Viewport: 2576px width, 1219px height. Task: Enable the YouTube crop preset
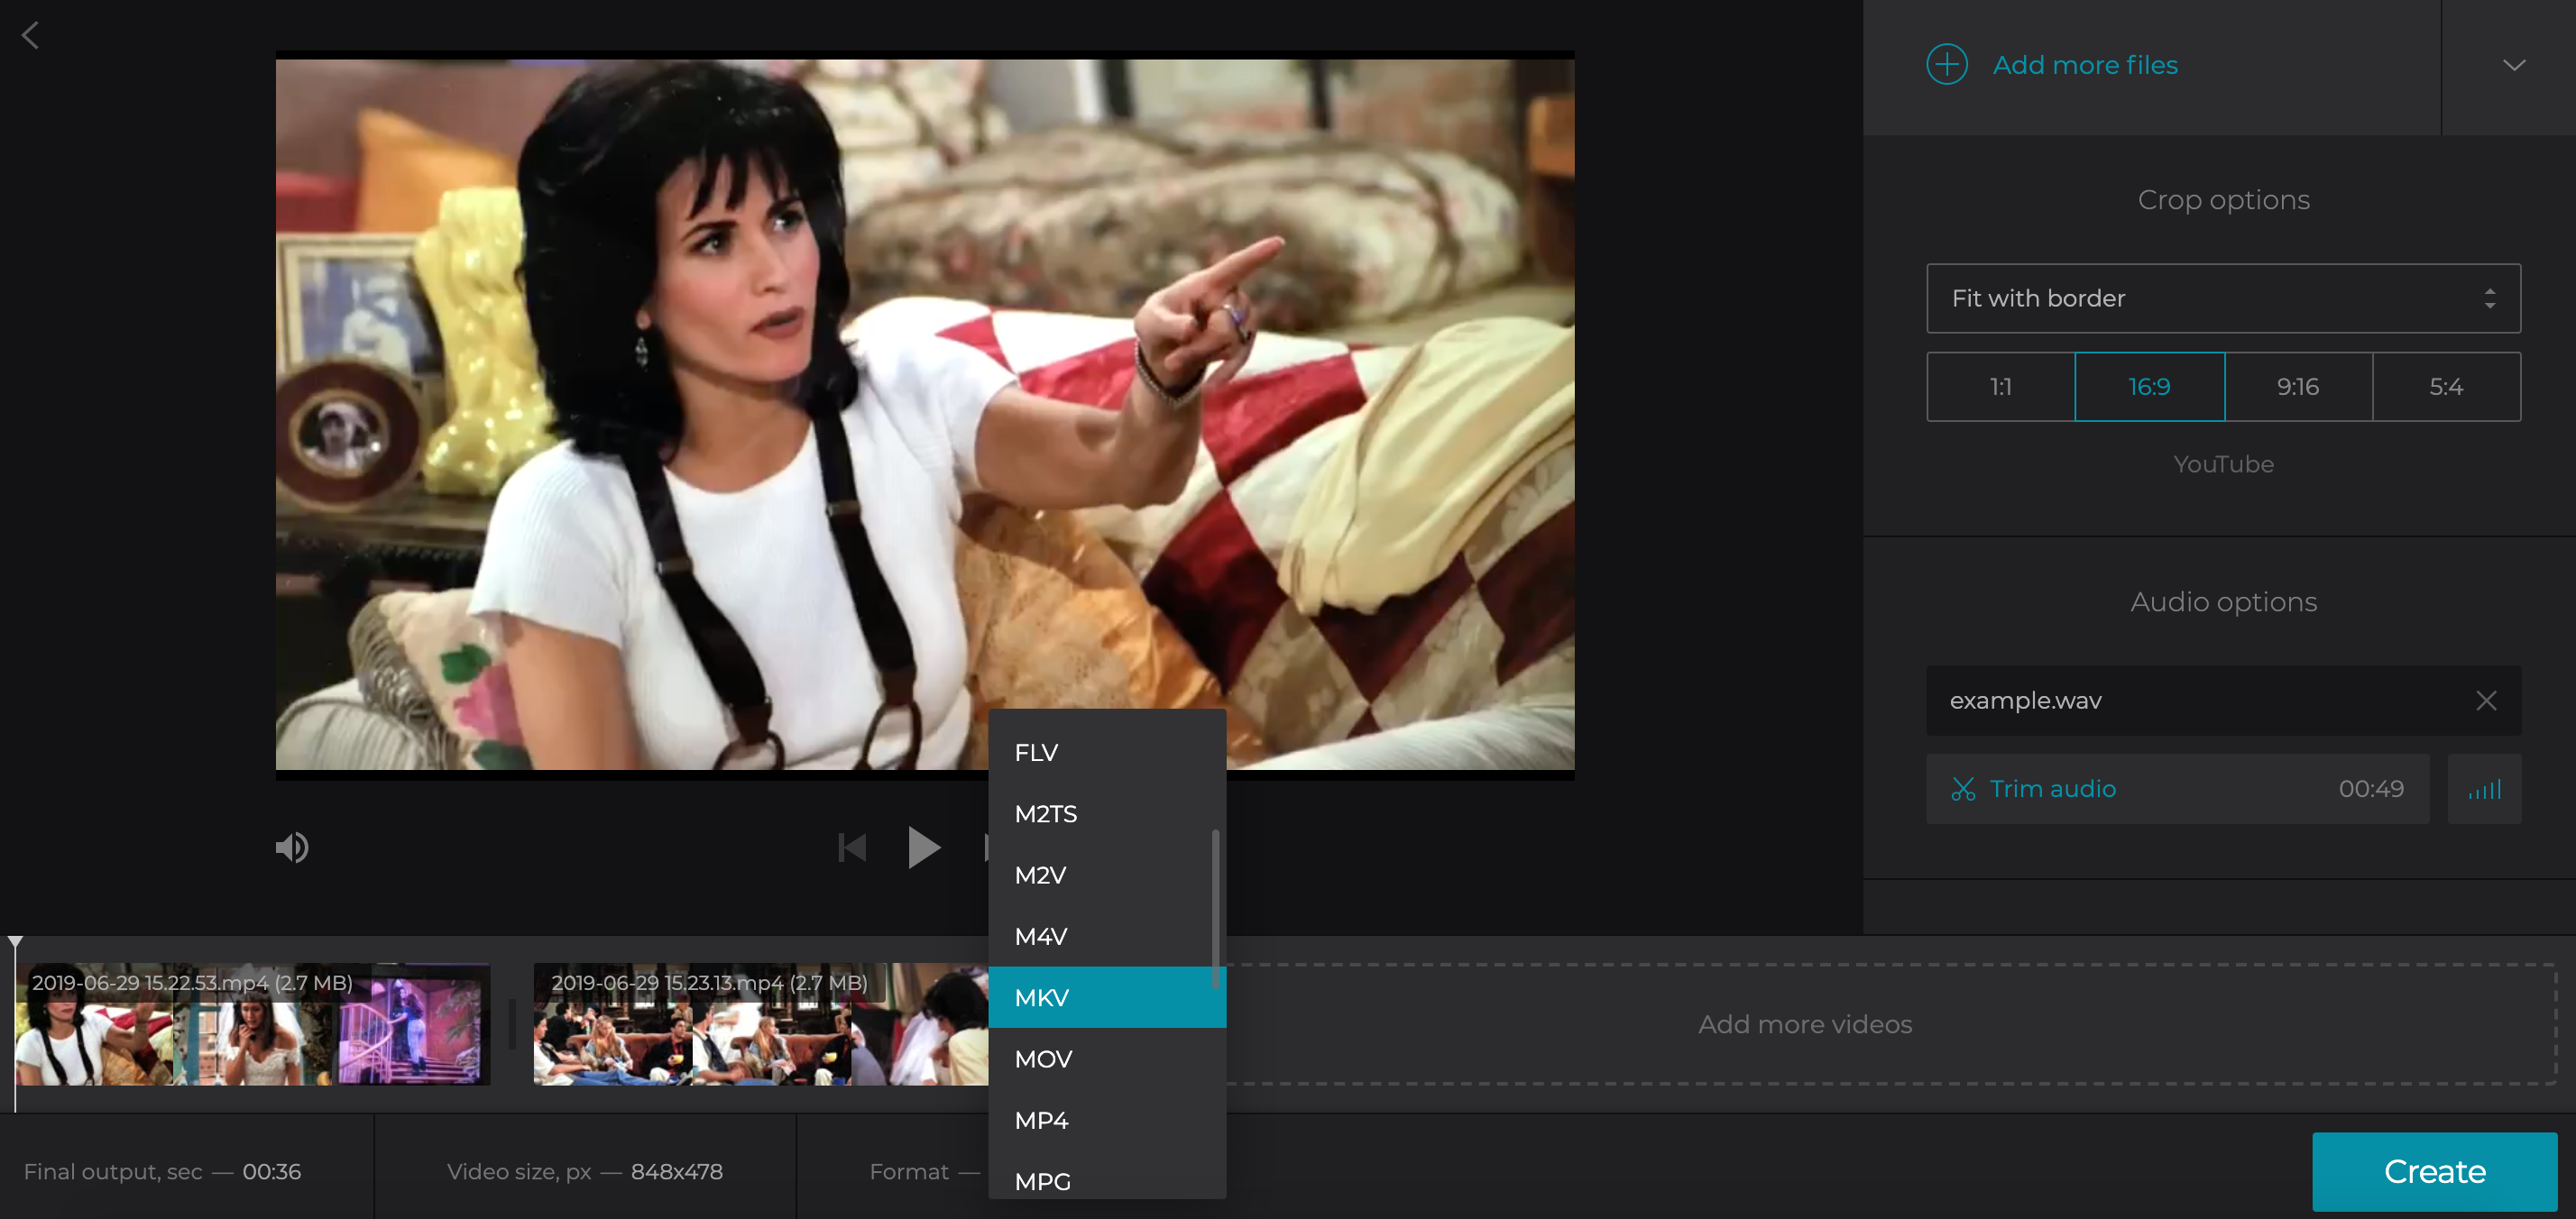point(2223,463)
